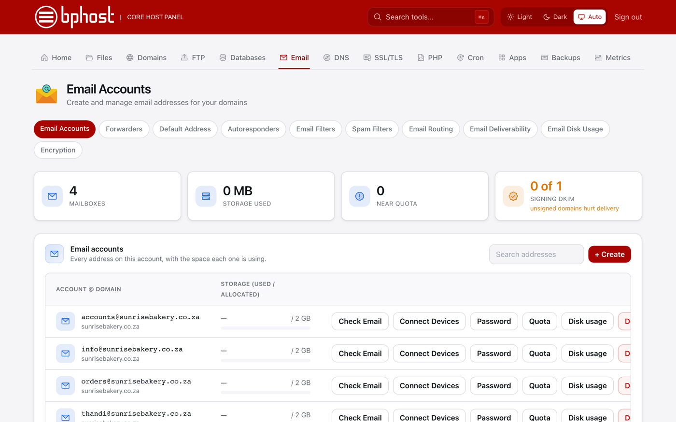Click the 0 of 1 DKIM count
This screenshot has height=422, width=676.
(x=546, y=186)
